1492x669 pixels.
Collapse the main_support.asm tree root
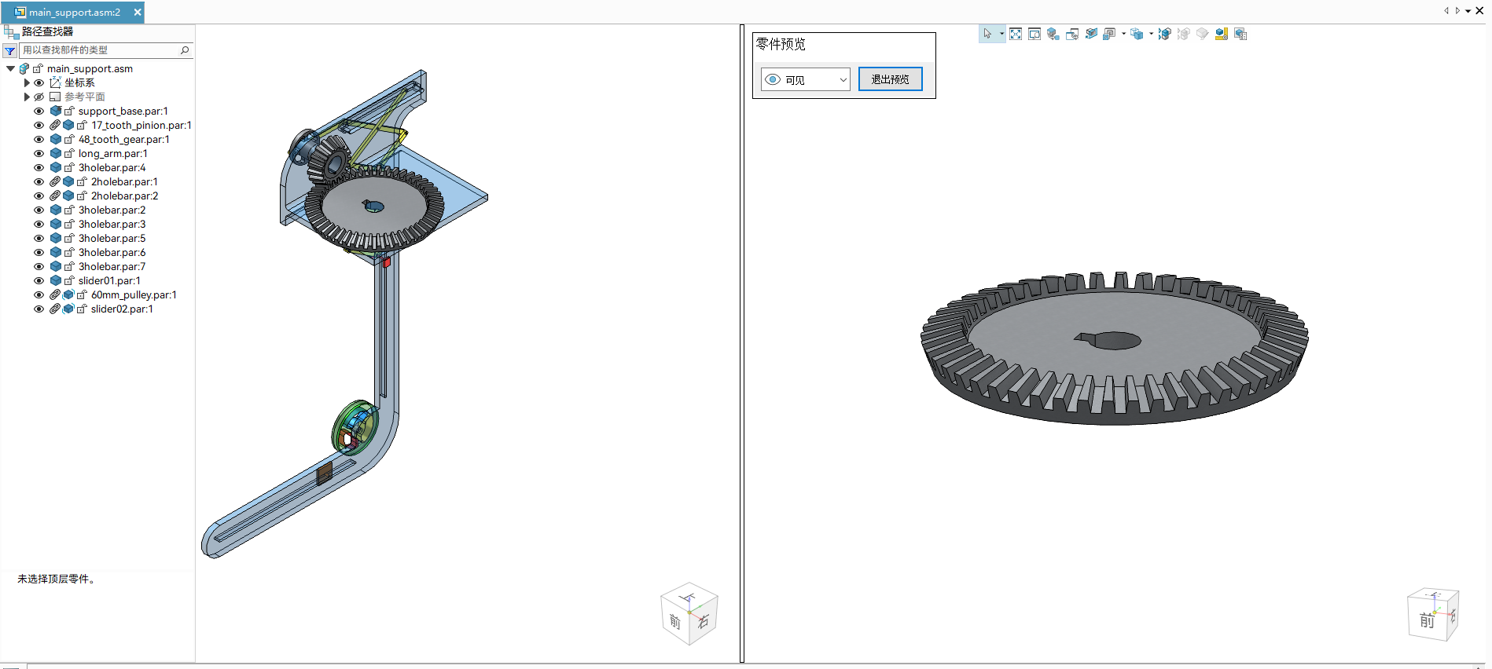click(x=10, y=69)
